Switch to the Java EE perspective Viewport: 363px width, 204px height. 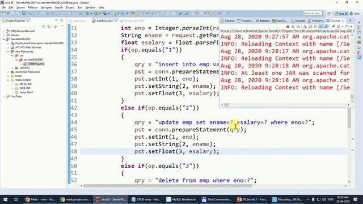[x=341, y=14]
